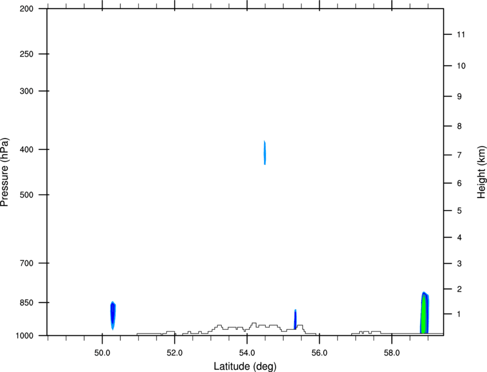Image resolution: width=487 pixels, height=372 pixels.
Task: Click the 850 pressure tick label
Action: [x=27, y=303]
